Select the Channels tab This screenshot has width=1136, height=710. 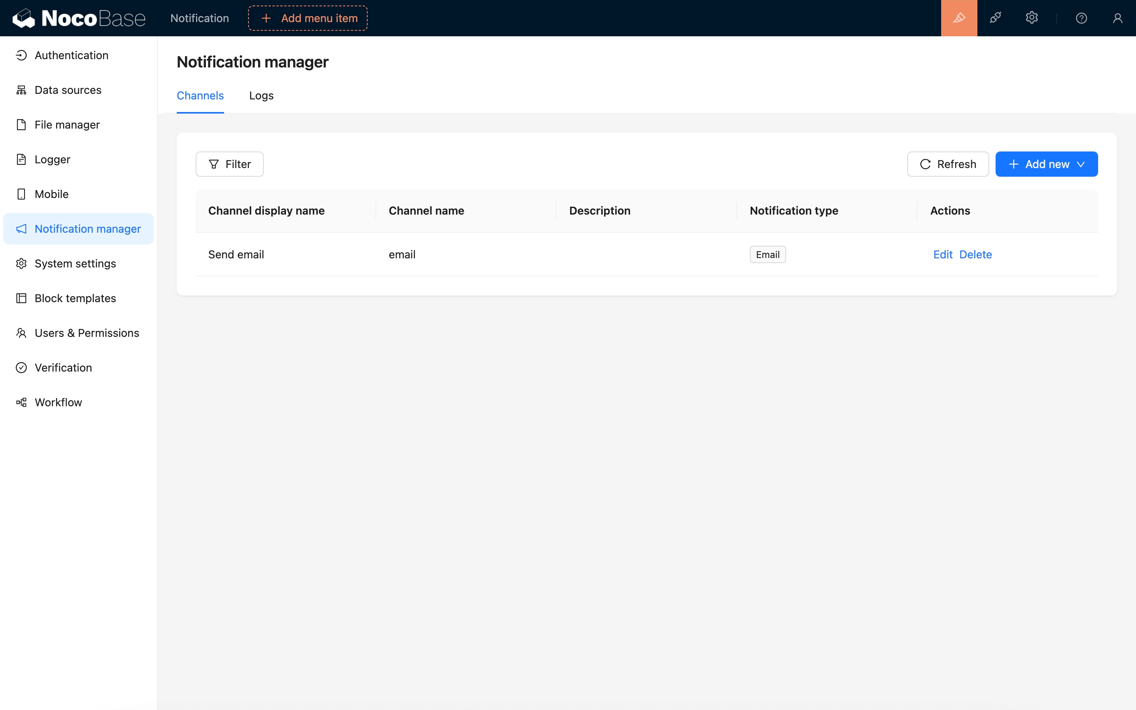pos(200,96)
